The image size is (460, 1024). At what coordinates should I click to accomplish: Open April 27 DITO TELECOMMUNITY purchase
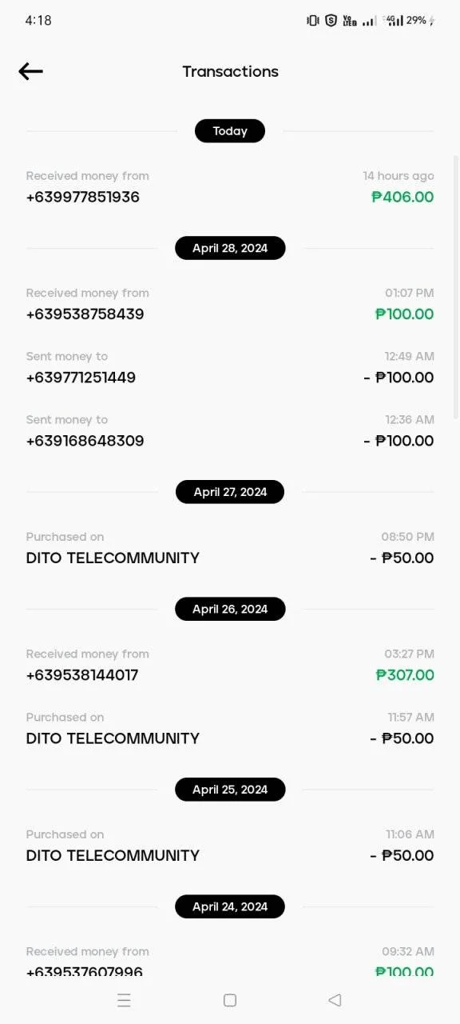[230, 548]
